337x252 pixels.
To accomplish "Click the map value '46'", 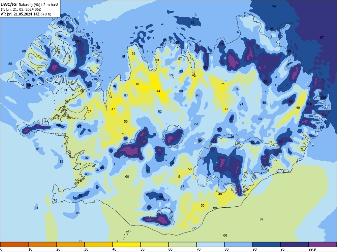I will point(222,84).
